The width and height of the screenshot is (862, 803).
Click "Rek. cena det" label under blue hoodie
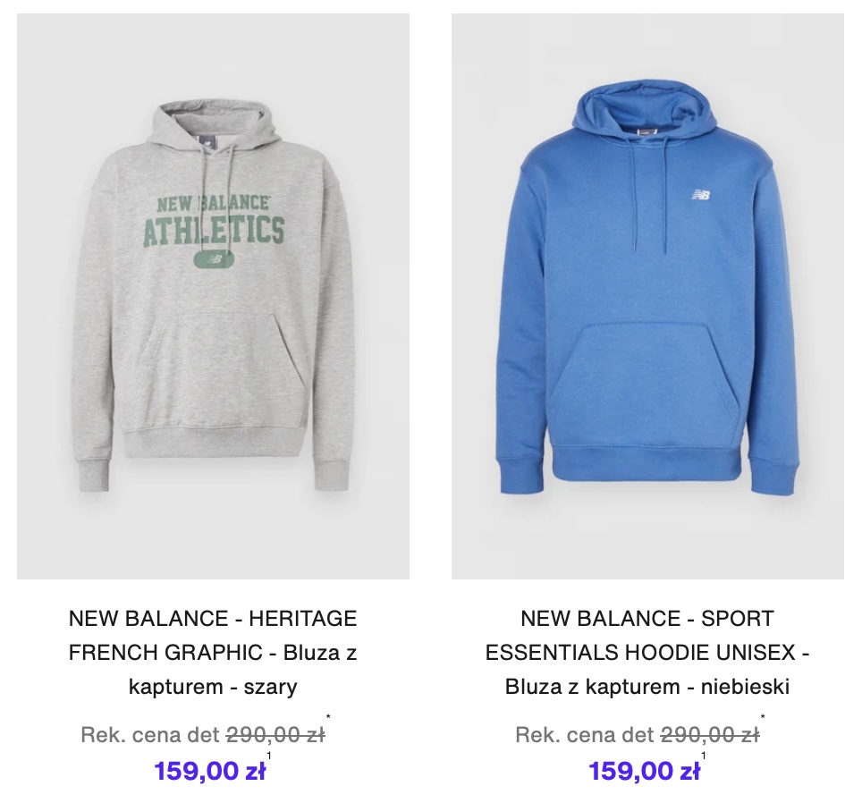point(585,735)
